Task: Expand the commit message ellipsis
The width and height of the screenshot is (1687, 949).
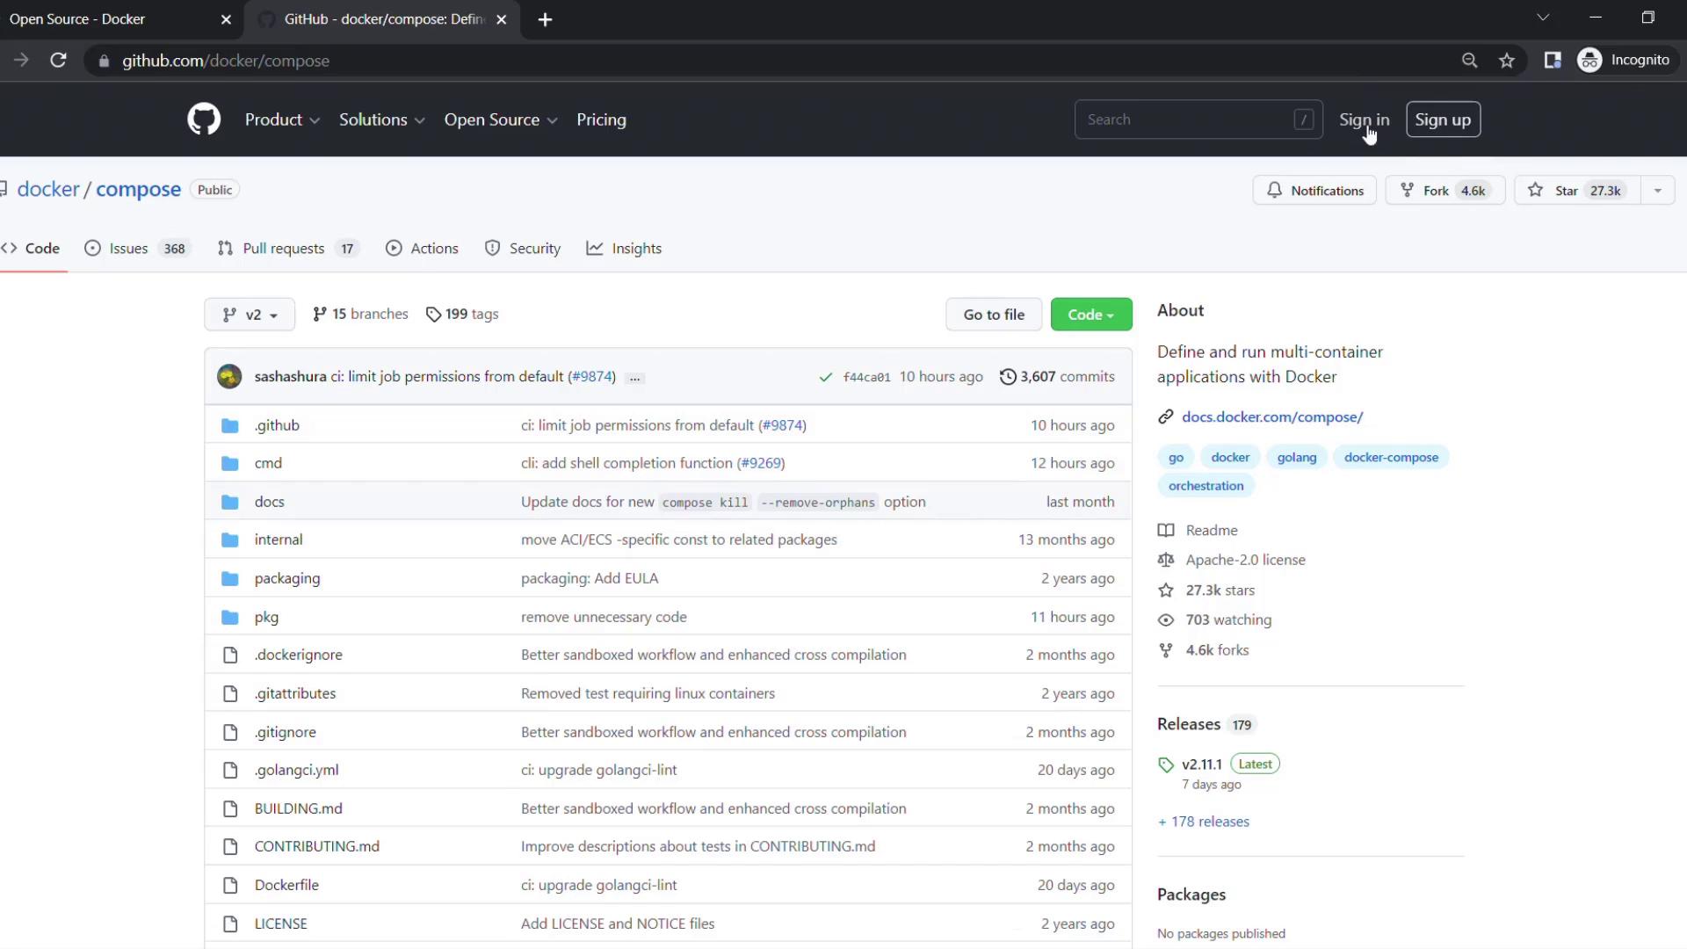Action: (634, 378)
